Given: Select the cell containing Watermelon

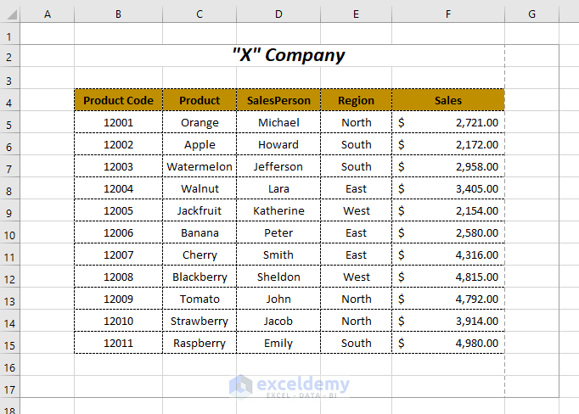Looking at the screenshot, I should click(200, 166).
